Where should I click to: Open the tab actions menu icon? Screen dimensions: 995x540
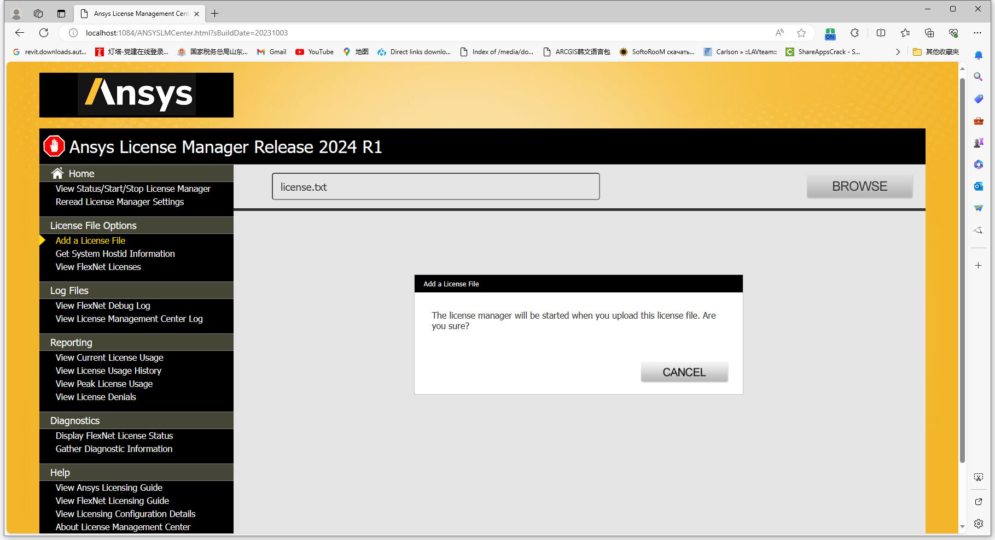61,14
